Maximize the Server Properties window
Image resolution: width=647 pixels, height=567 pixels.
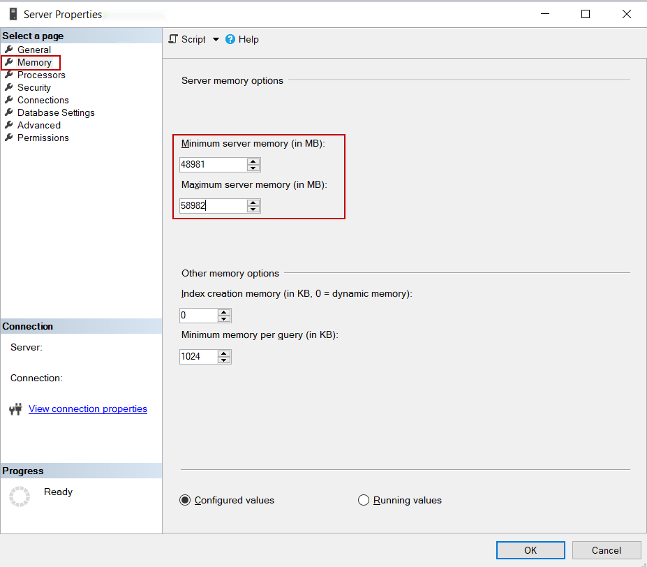pyautogui.click(x=586, y=14)
